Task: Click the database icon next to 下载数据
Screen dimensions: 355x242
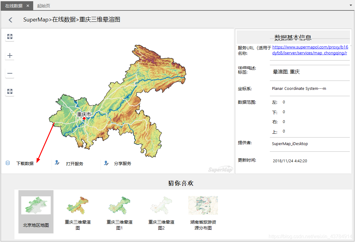Action: coord(8,163)
